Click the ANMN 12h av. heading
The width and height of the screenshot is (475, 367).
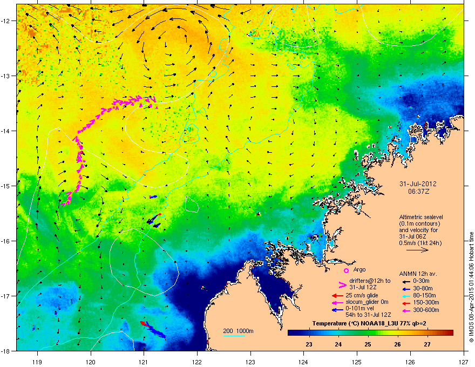coord(418,274)
